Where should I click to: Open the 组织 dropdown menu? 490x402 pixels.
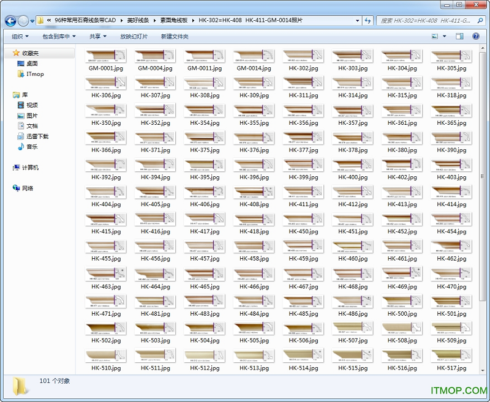(20, 37)
